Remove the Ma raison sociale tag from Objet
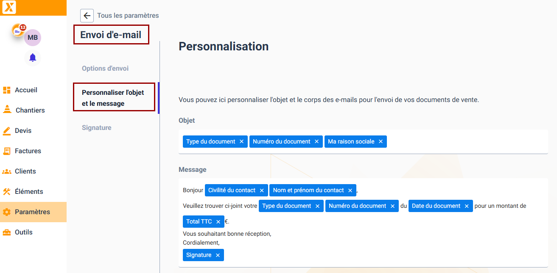 tap(381, 142)
